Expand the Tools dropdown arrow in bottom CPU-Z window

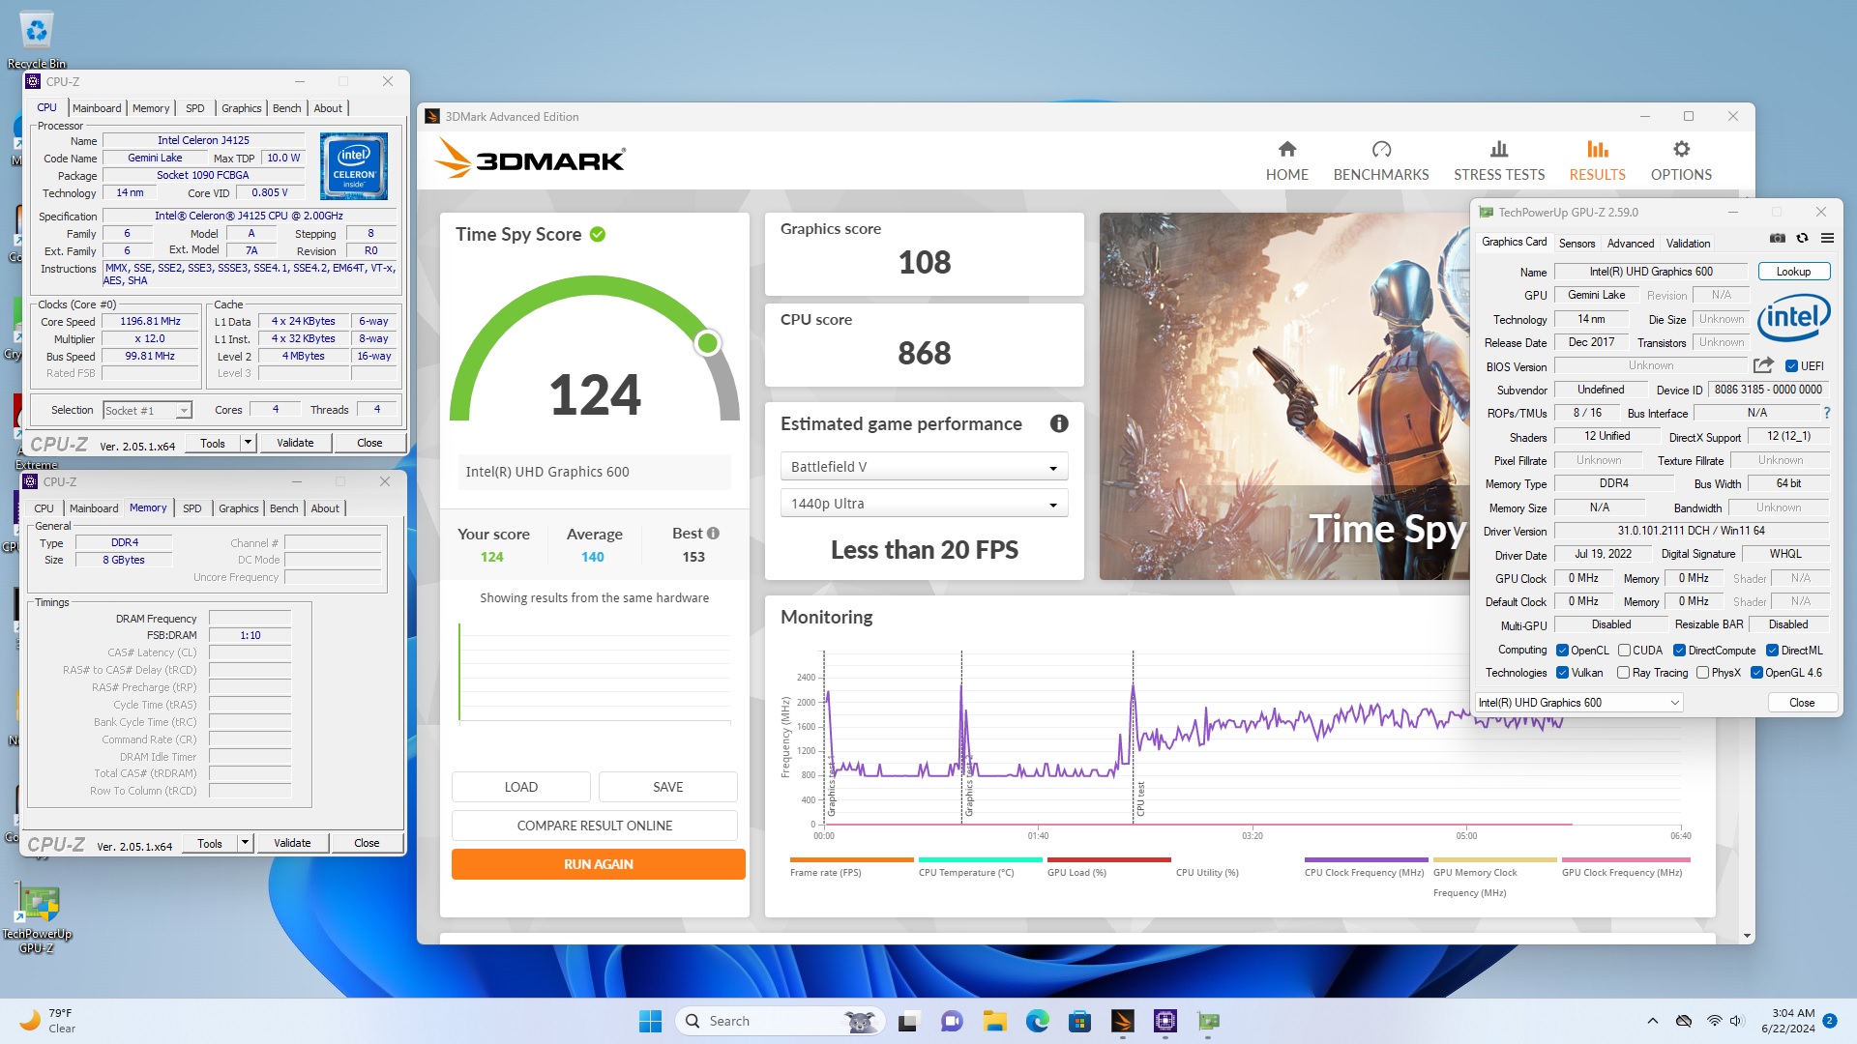click(x=245, y=843)
